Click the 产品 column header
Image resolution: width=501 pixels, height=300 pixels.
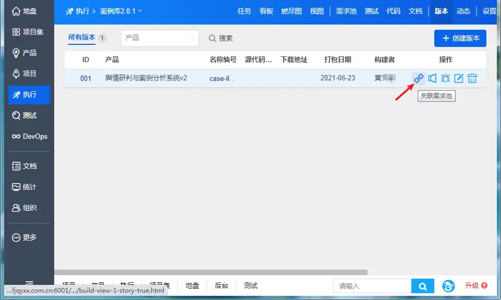coord(112,59)
